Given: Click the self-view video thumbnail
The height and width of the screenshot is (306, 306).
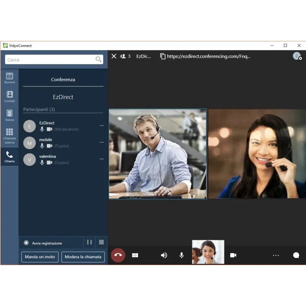Looking at the screenshot, I should (208, 252).
